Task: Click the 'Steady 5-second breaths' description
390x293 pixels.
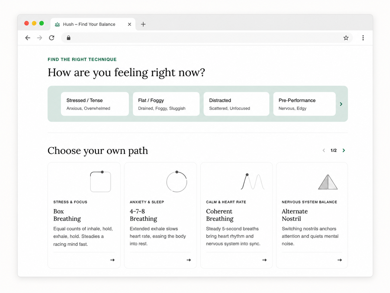Action: (x=233, y=236)
